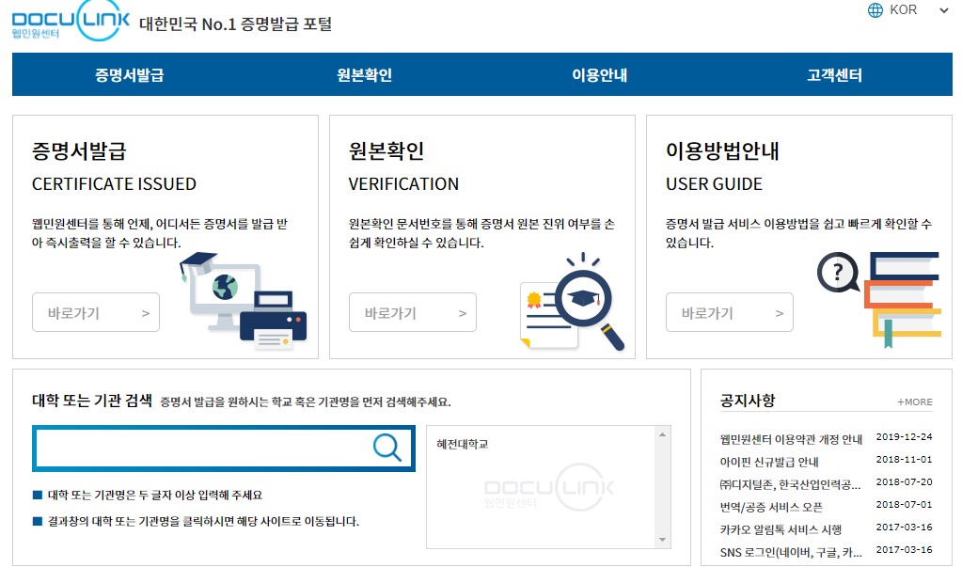Click the result list scroll up arrow

pyautogui.click(x=663, y=434)
